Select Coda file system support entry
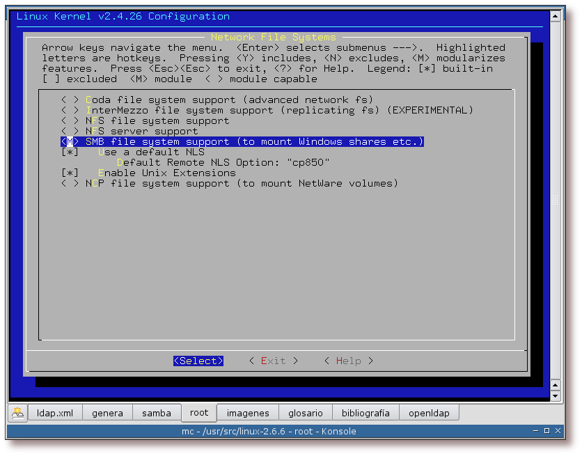This screenshot has height=456, width=582. (x=229, y=100)
